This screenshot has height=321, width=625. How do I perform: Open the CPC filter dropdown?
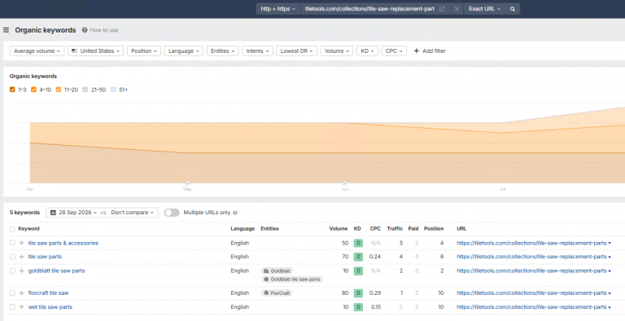394,51
